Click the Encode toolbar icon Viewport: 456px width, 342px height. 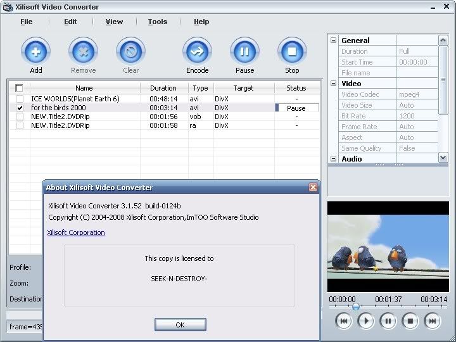pyautogui.click(x=197, y=51)
